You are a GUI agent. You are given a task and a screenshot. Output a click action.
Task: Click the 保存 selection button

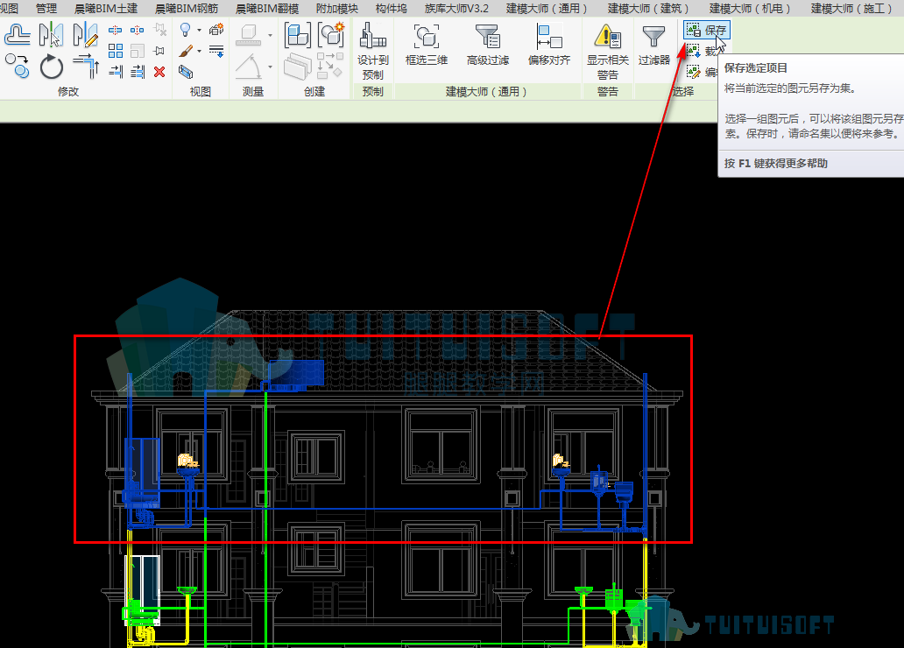(x=707, y=30)
